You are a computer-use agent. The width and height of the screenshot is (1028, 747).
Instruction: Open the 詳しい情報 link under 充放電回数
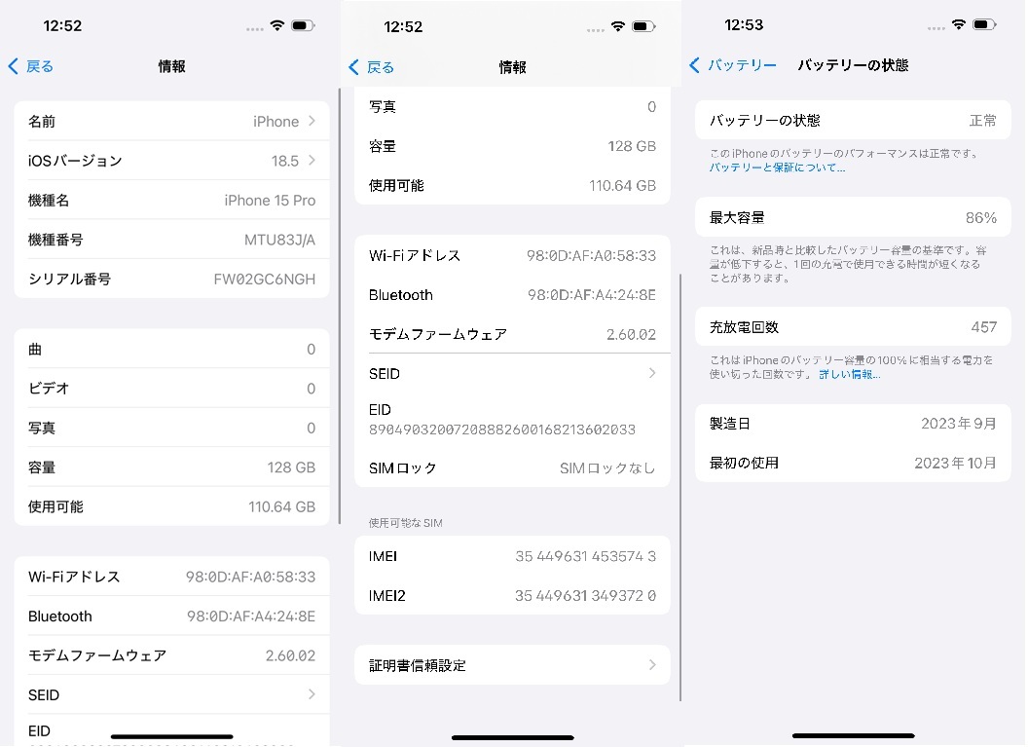(849, 375)
